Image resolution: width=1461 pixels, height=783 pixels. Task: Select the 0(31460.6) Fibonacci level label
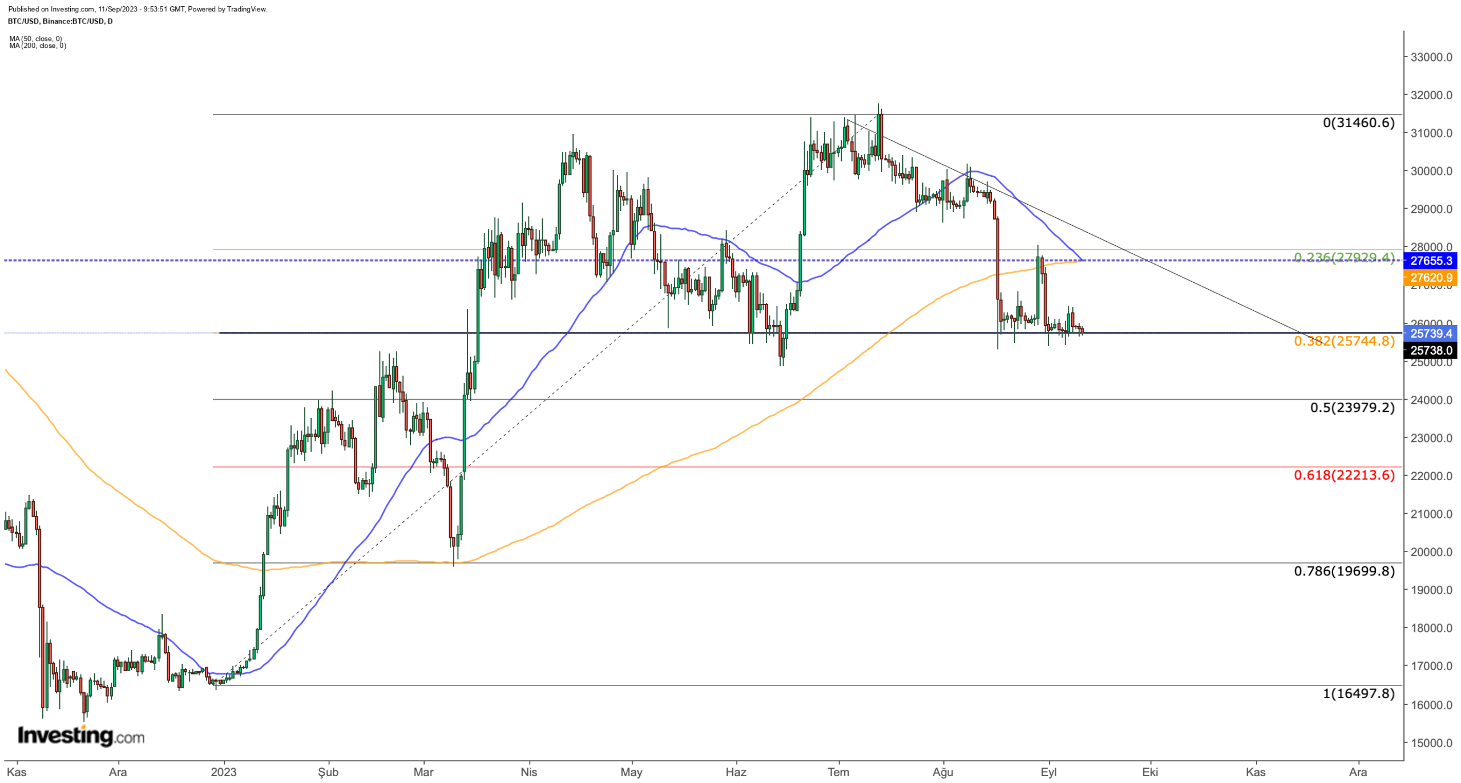(1358, 122)
